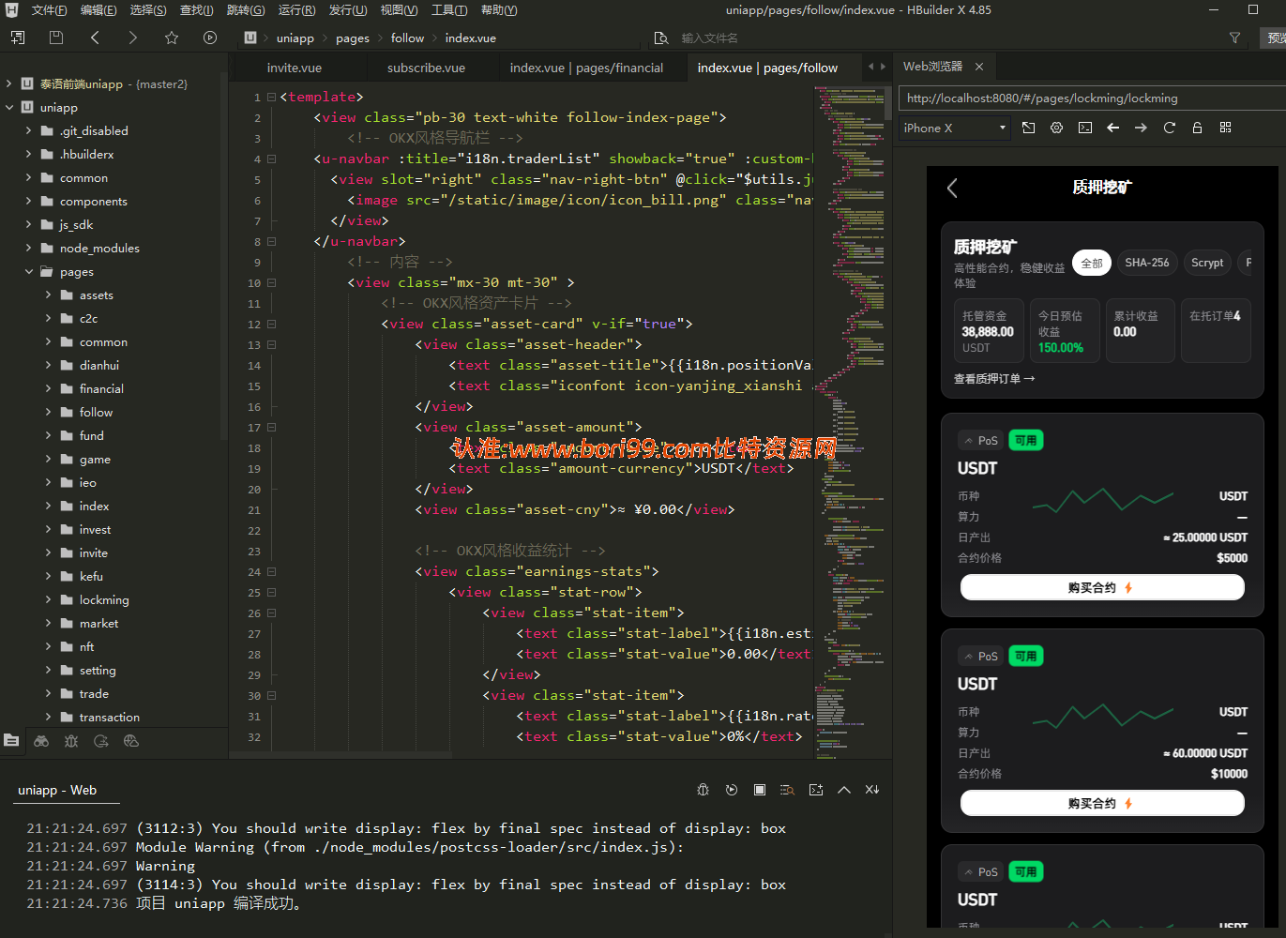Open the 运行(R) menu

coord(296,10)
